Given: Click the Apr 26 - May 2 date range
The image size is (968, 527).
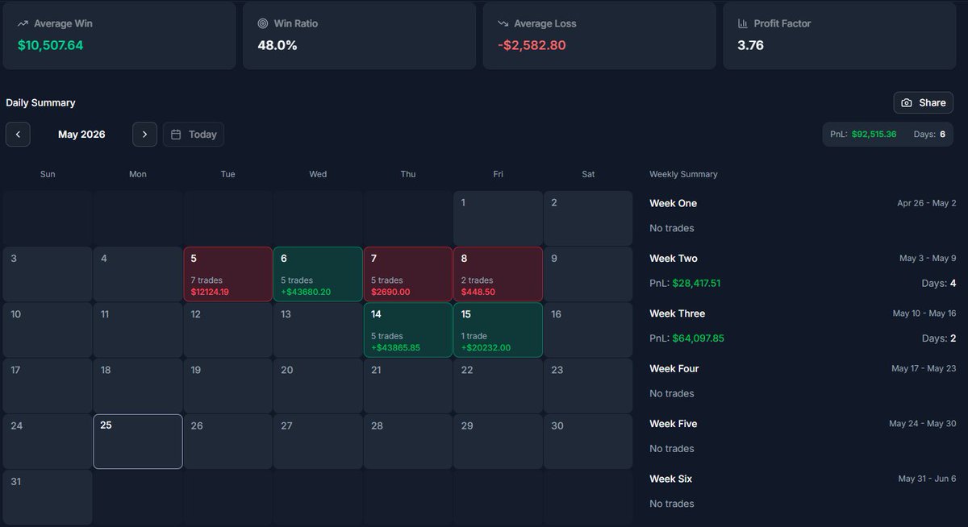Looking at the screenshot, I should pyautogui.click(x=927, y=203).
